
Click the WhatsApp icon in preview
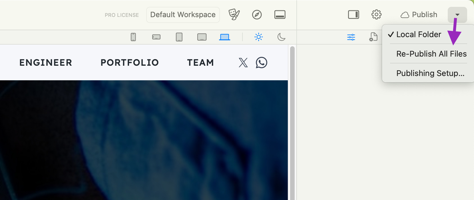[262, 63]
